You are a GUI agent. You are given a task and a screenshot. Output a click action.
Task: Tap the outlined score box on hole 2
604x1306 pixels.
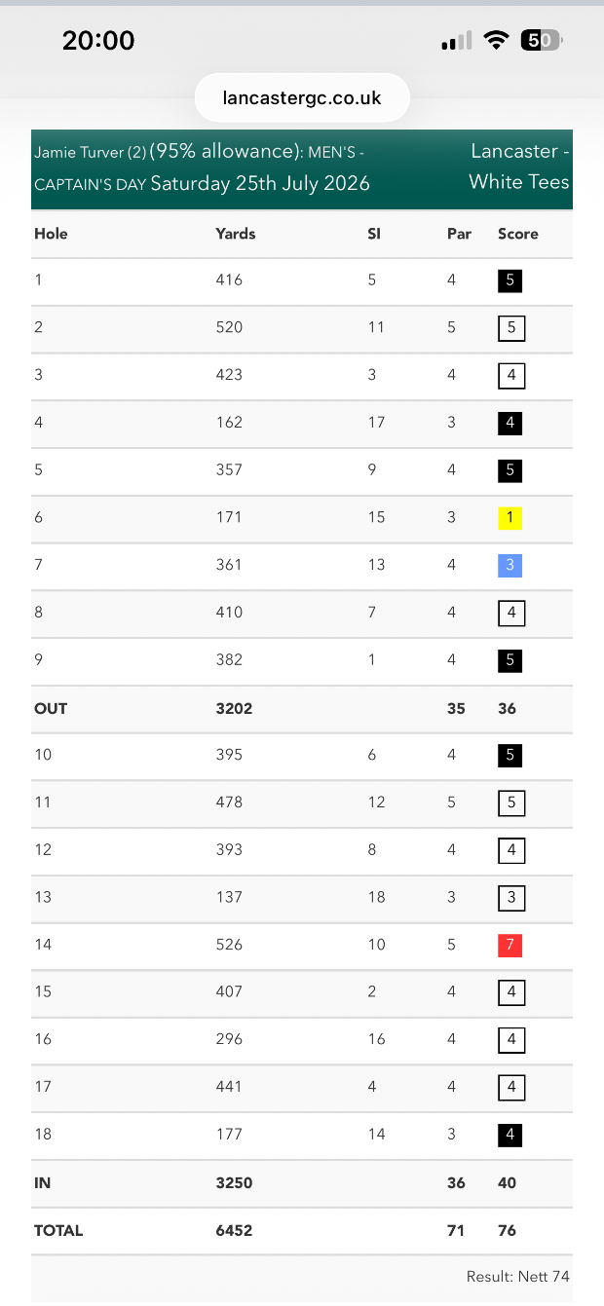click(511, 328)
